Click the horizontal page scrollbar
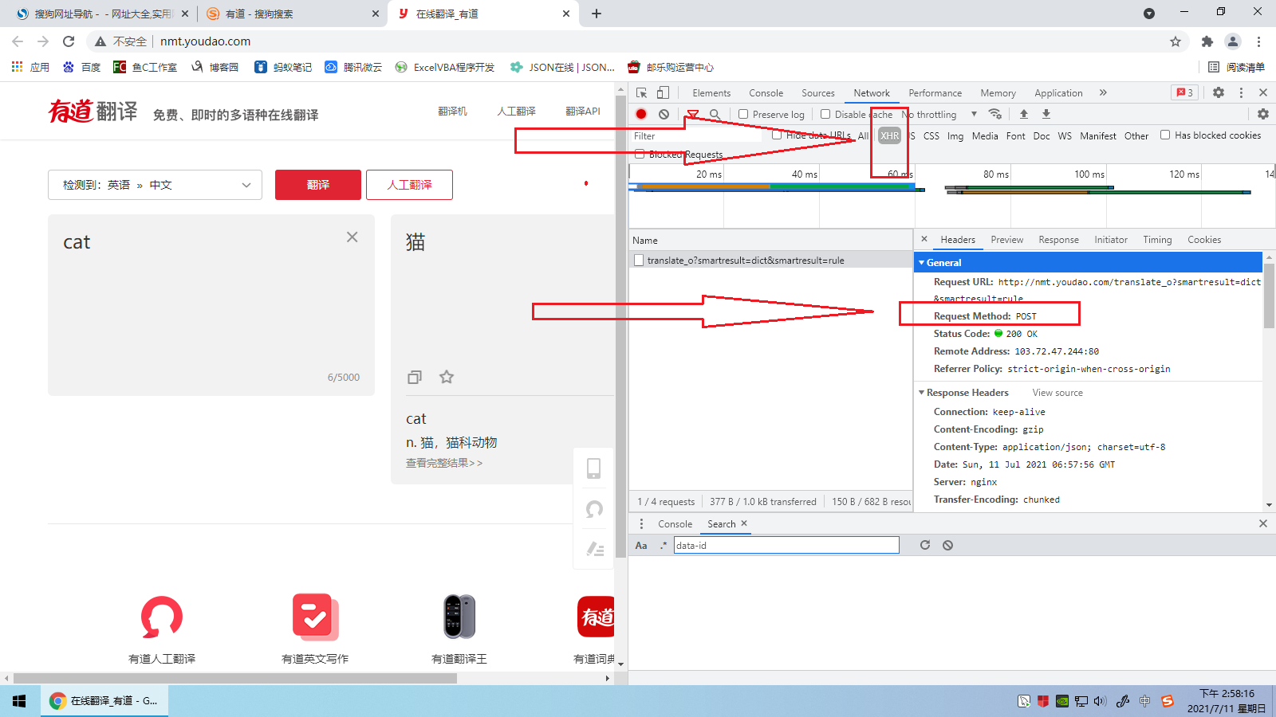Screen dimensions: 1276x717 click(x=235, y=678)
